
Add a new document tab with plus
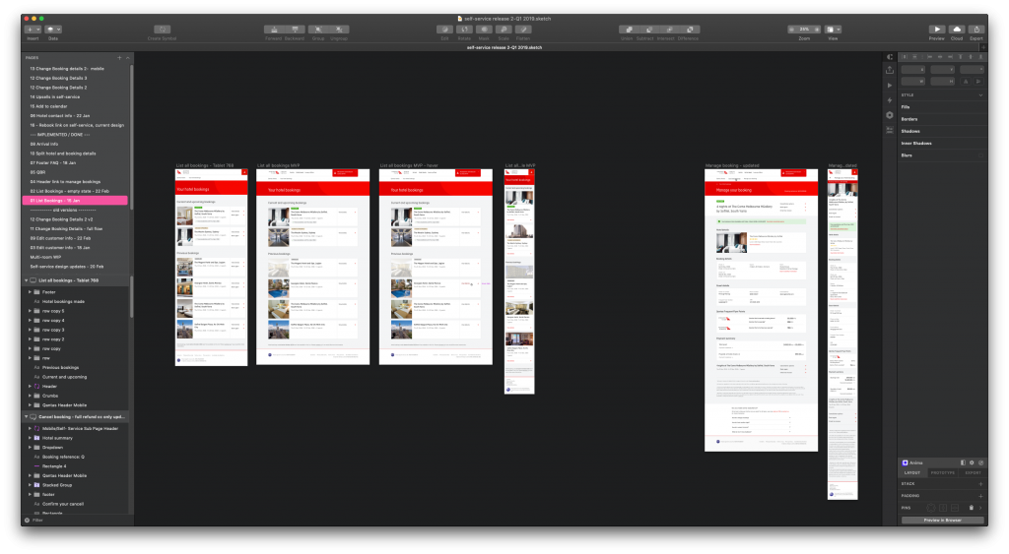[982, 47]
